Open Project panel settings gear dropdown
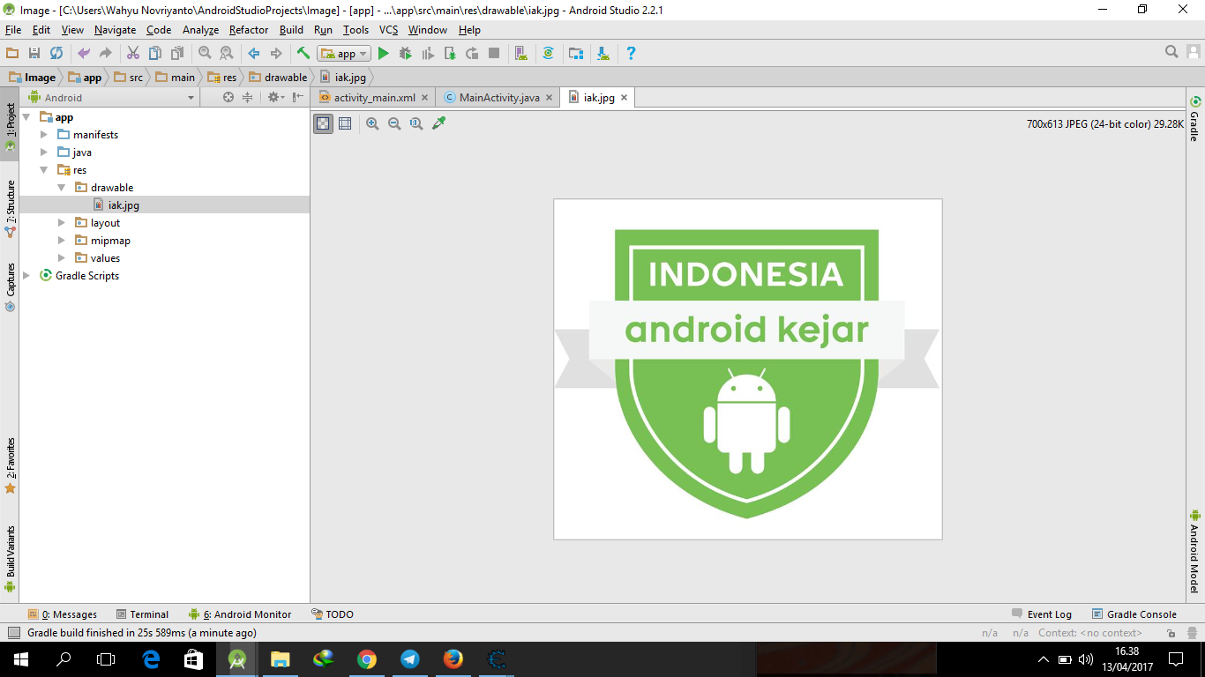The width and height of the screenshot is (1205, 677). (276, 97)
